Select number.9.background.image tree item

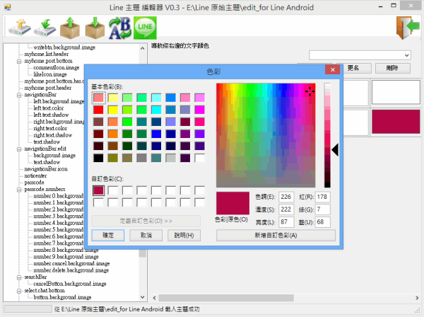coord(66,257)
